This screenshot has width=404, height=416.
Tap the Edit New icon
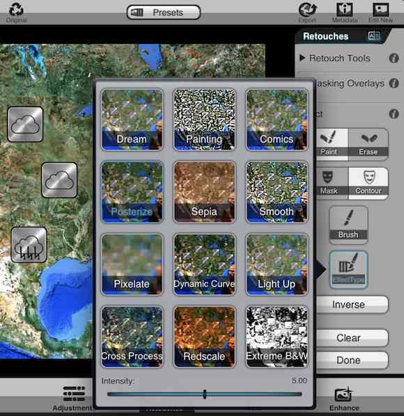(x=380, y=12)
